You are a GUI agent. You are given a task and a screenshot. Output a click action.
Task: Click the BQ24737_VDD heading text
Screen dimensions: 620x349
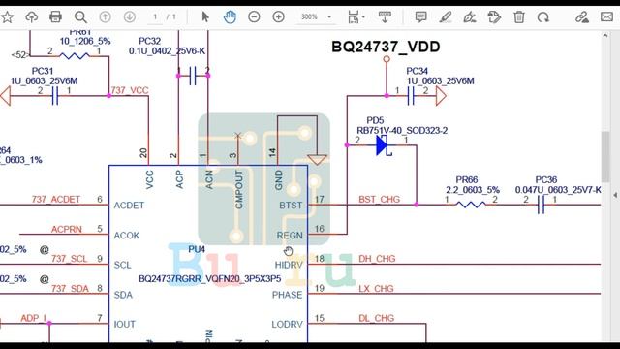[x=386, y=47]
